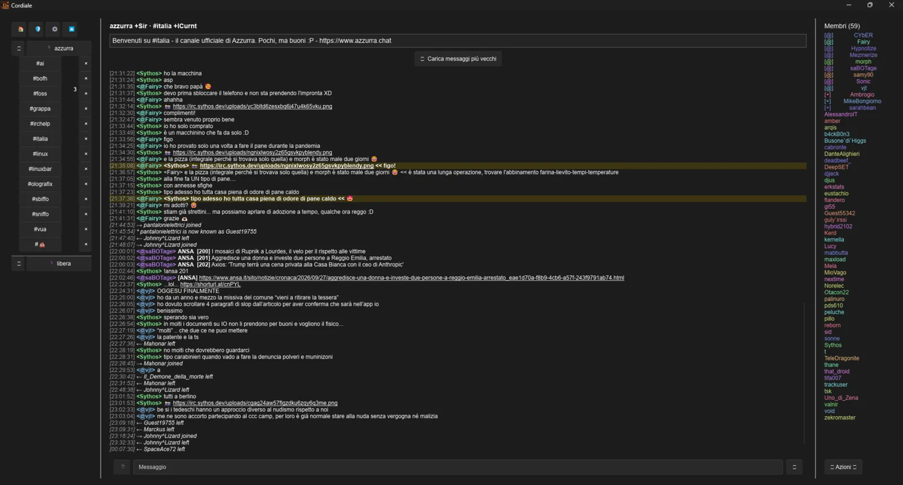
Task: Select member CYbER in the members list
Action: [x=863, y=35]
